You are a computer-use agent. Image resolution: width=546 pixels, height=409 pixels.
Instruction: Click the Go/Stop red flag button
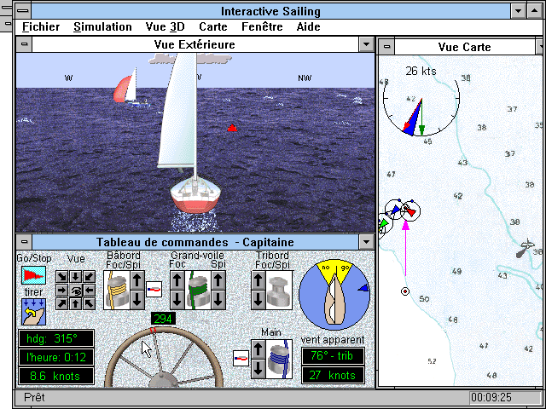34,275
